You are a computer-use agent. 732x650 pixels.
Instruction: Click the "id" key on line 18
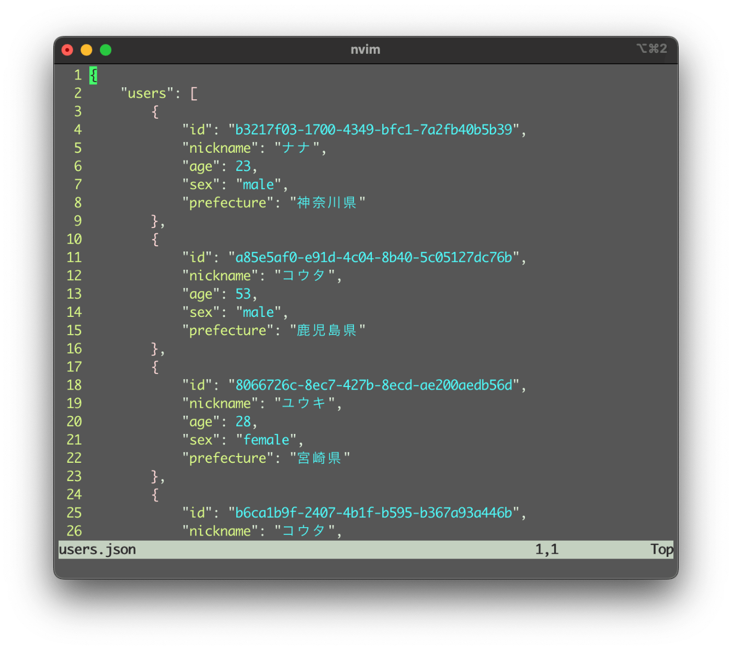click(x=197, y=385)
